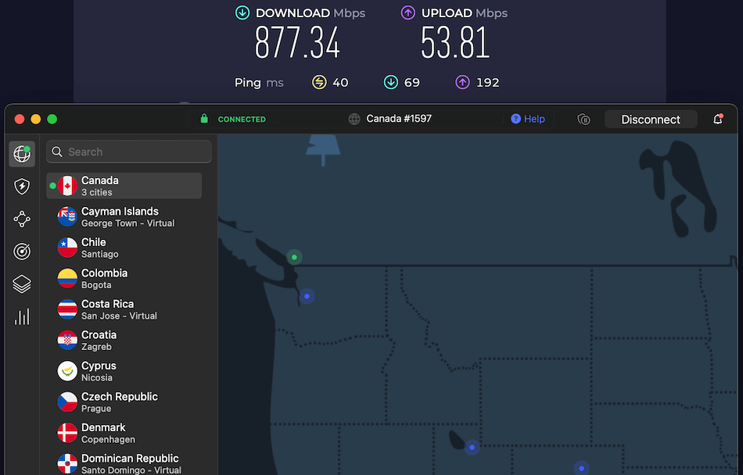Click the Costa Rica flag icon

pyautogui.click(x=67, y=309)
